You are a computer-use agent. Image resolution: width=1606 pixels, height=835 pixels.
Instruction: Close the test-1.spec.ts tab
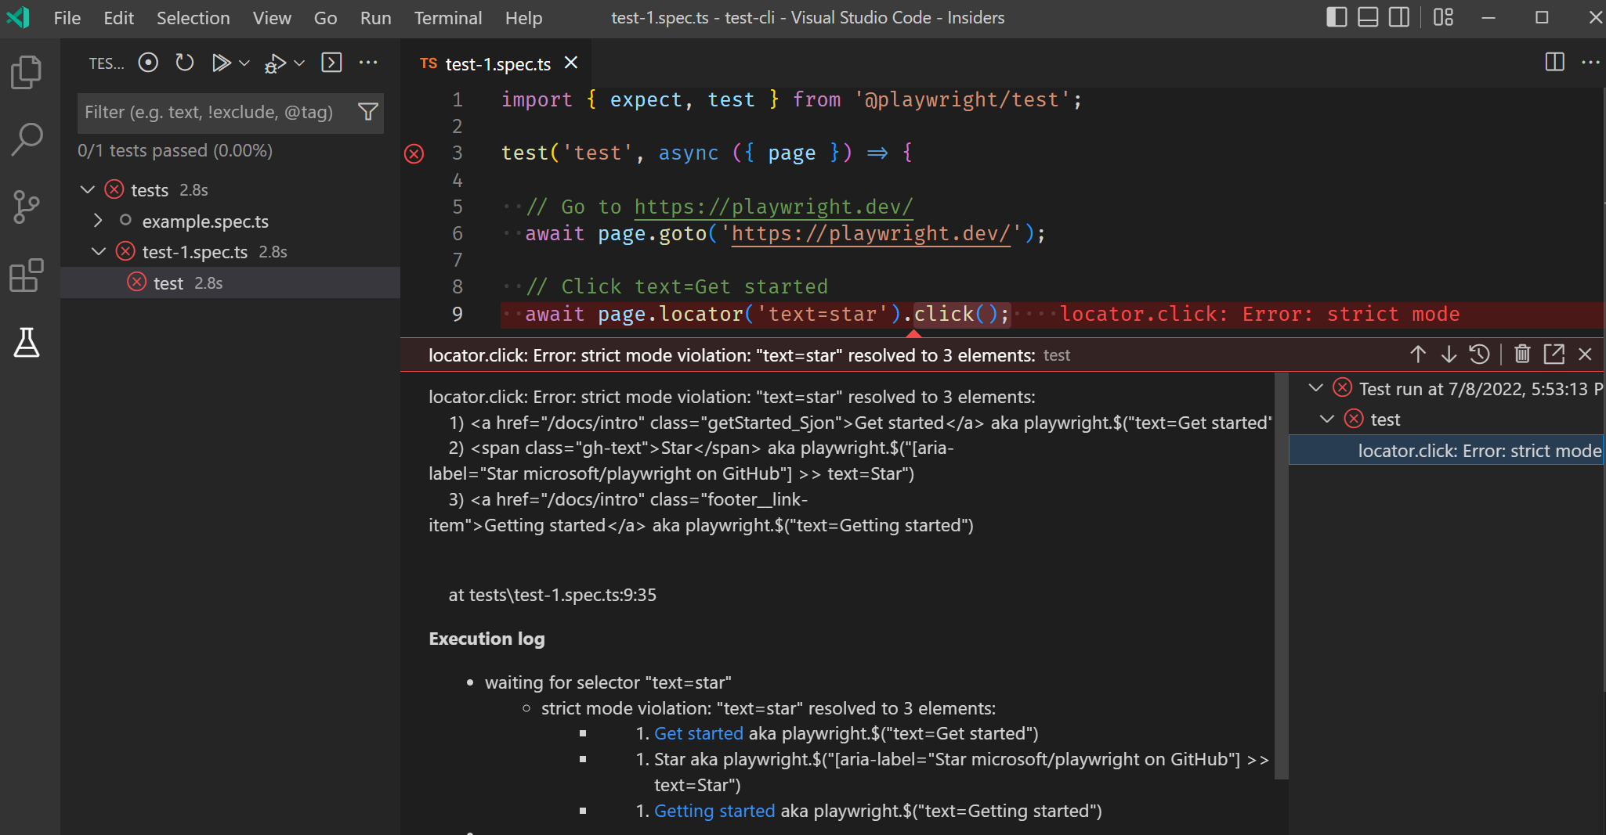coord(571,63)
